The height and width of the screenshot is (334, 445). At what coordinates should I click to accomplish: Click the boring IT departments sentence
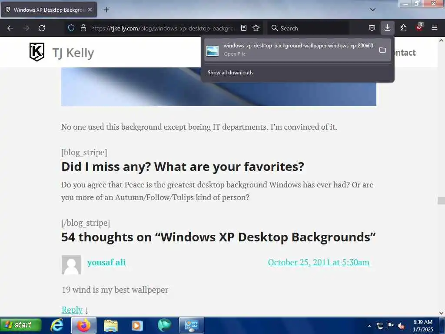click(x=199, y=127)
